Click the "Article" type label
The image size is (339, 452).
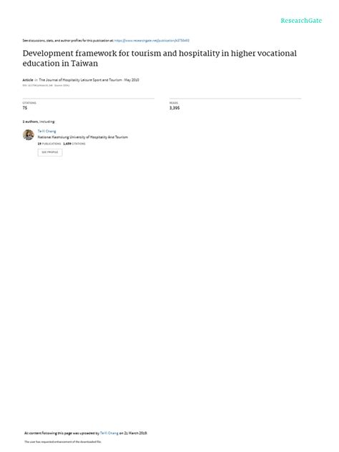(x=28, y=80)
